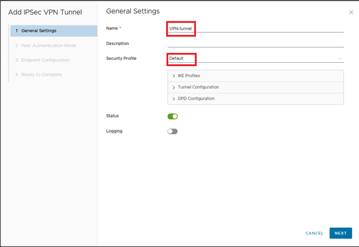This screenshot has width=359, height=247.
Task: Click the blue Next button
Action: (x=341, y=233)
